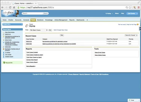Bookmark page with the star icon

(x=130, y=7)
